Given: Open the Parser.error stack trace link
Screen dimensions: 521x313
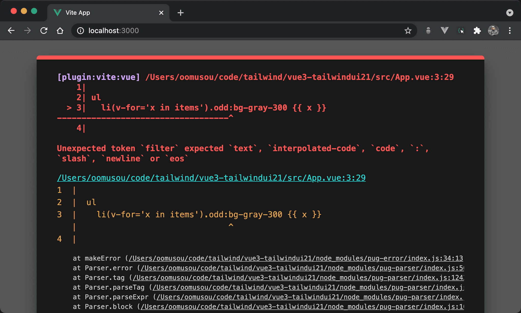Looking at the screenshot, I should [302, 268].
